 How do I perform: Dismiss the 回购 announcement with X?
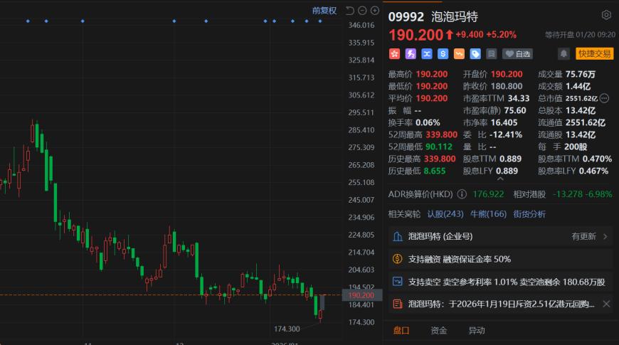pos(606,304)
